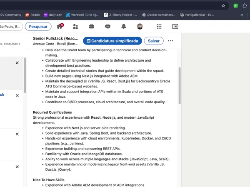Open the three-dot more options menu
This screenshot has height=187, width=250.
point(170,41)
